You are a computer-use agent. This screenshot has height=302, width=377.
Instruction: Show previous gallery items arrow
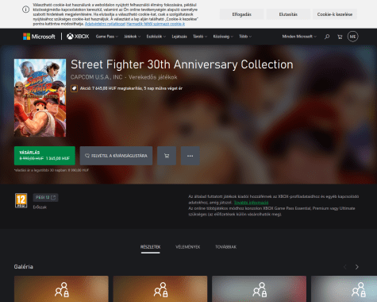[345, 267]
